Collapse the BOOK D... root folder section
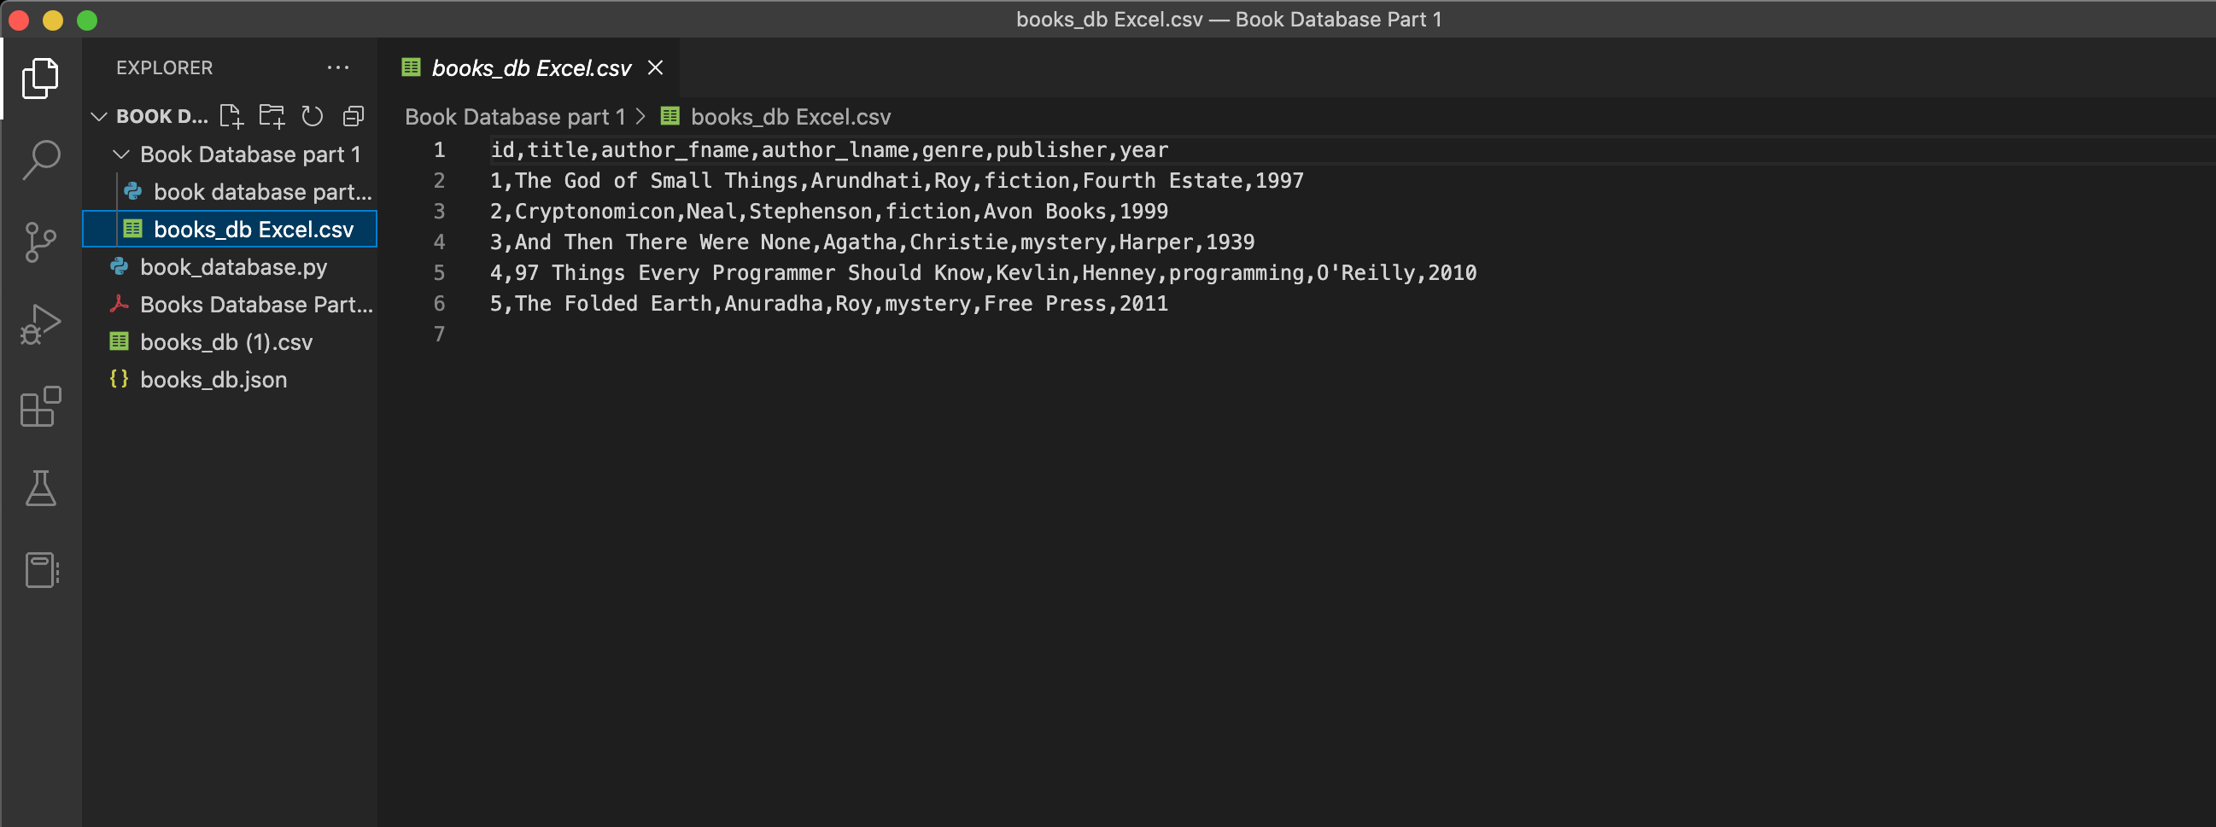The height and width of the screenshot is (827, 2216). pos(99,116)
